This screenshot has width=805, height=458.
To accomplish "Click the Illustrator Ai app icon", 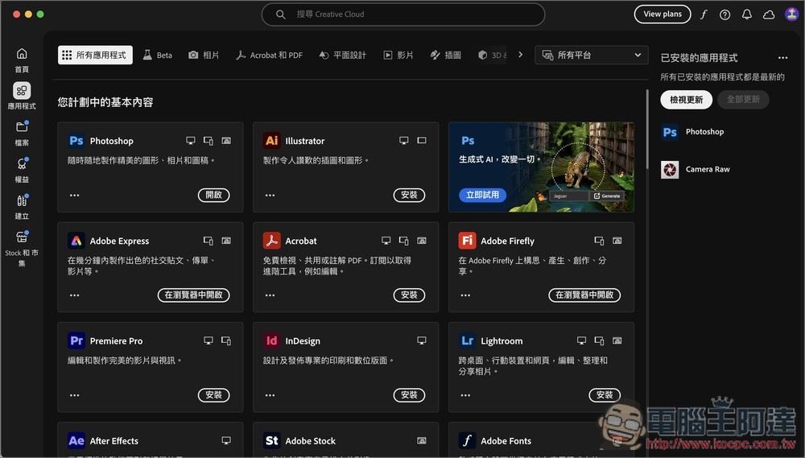I will (271, 141).
